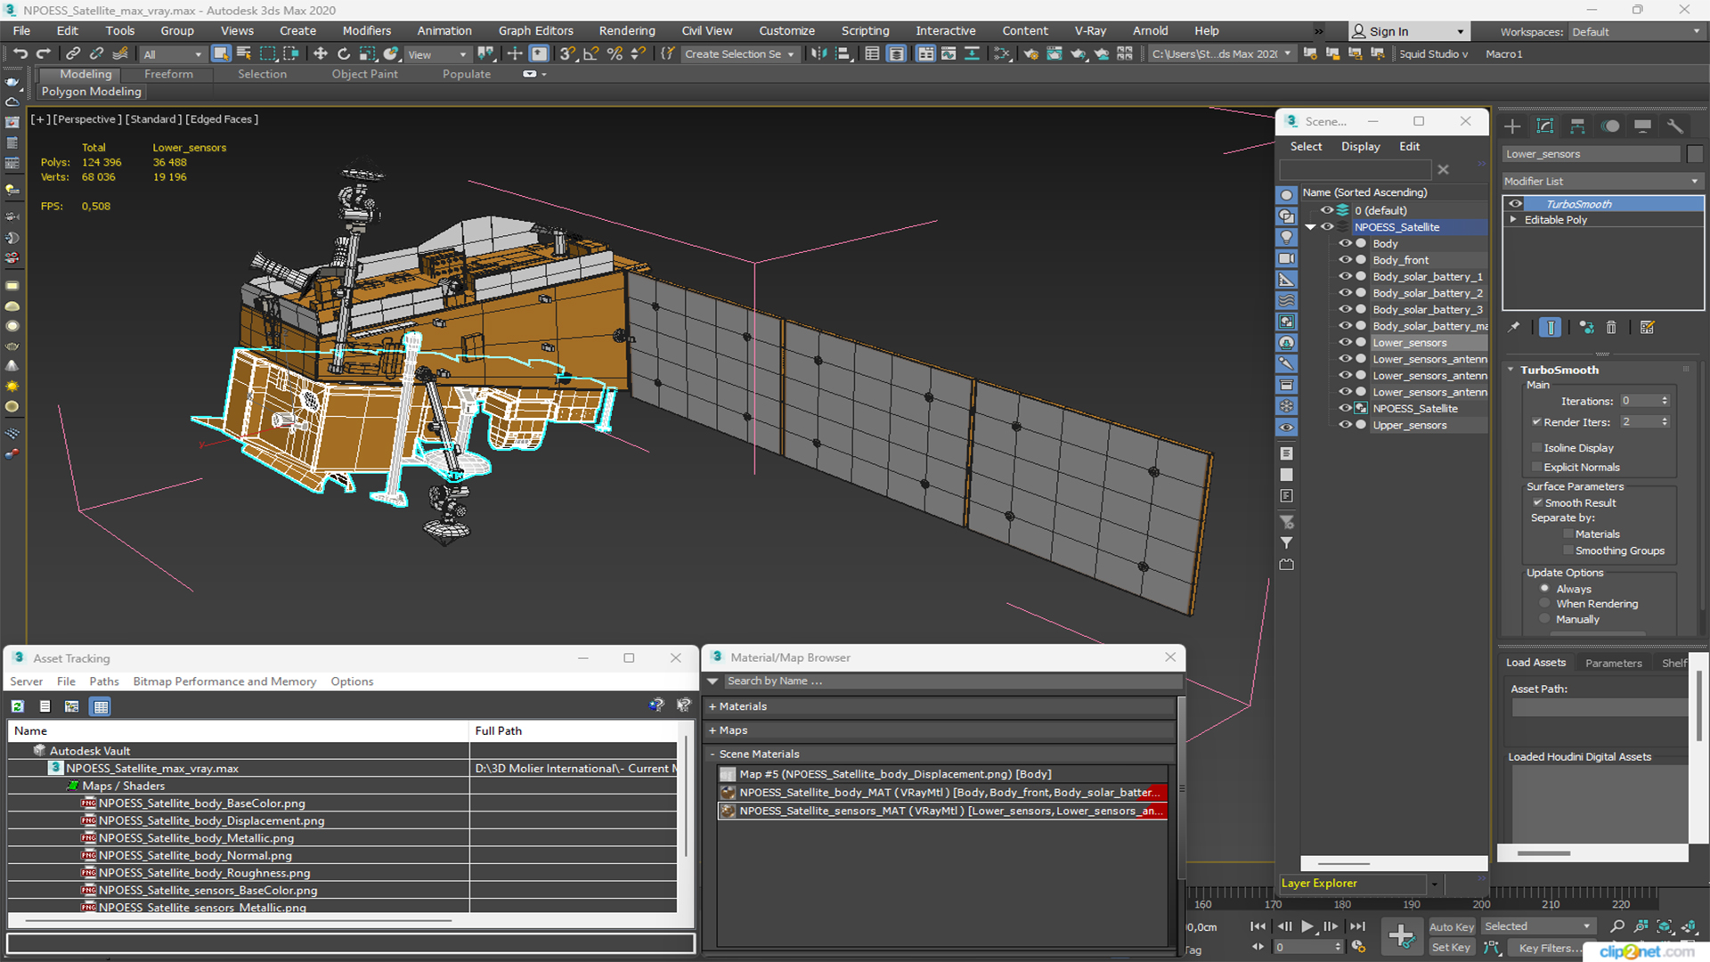Open the Utilities wrench panel tab
This screenshot has height=962, width=1710.
pos(1675,126)
